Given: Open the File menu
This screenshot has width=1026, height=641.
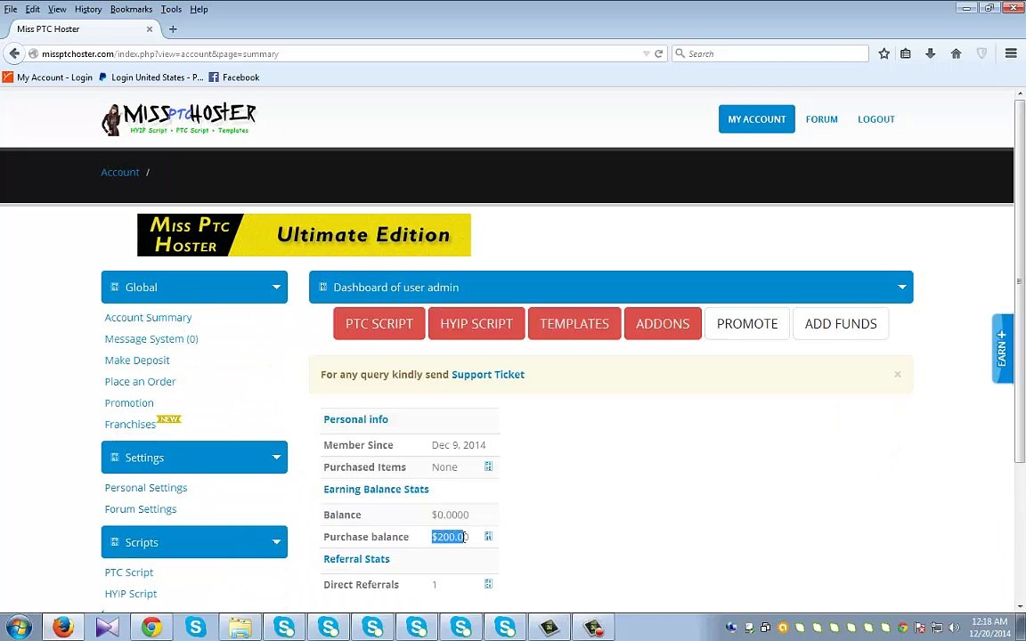Looking at the screenshot, I should (x=11, y=9).
